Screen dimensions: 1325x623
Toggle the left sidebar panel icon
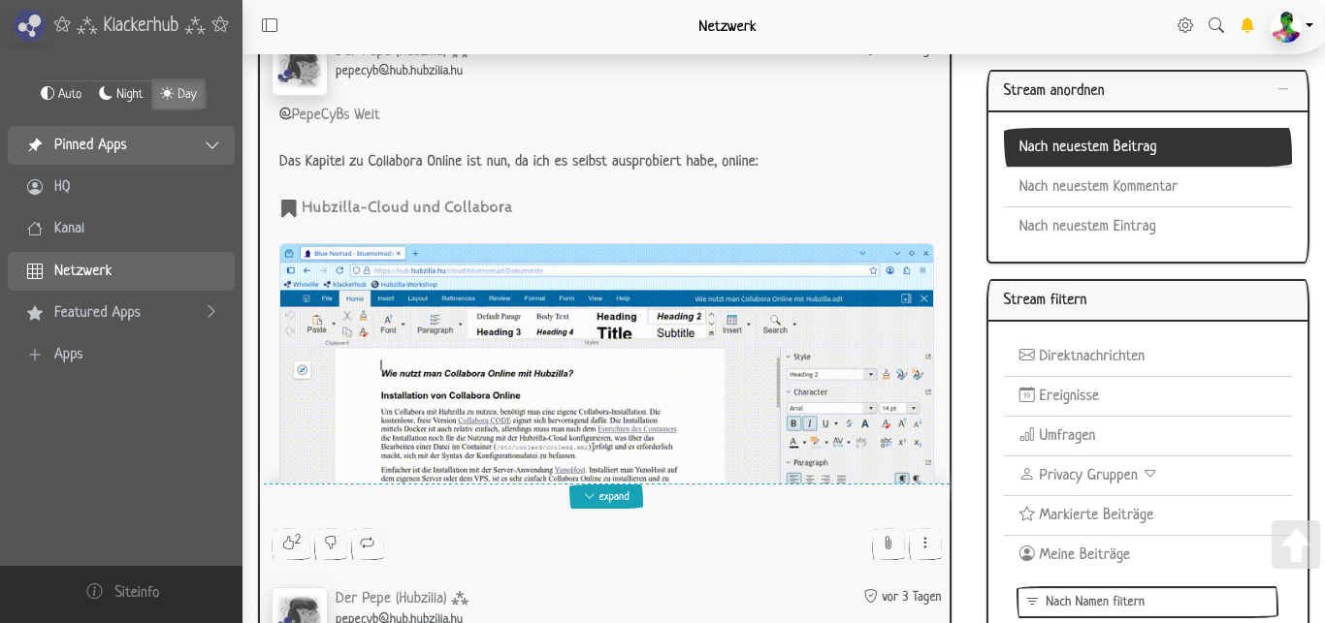tap(270, 26)
